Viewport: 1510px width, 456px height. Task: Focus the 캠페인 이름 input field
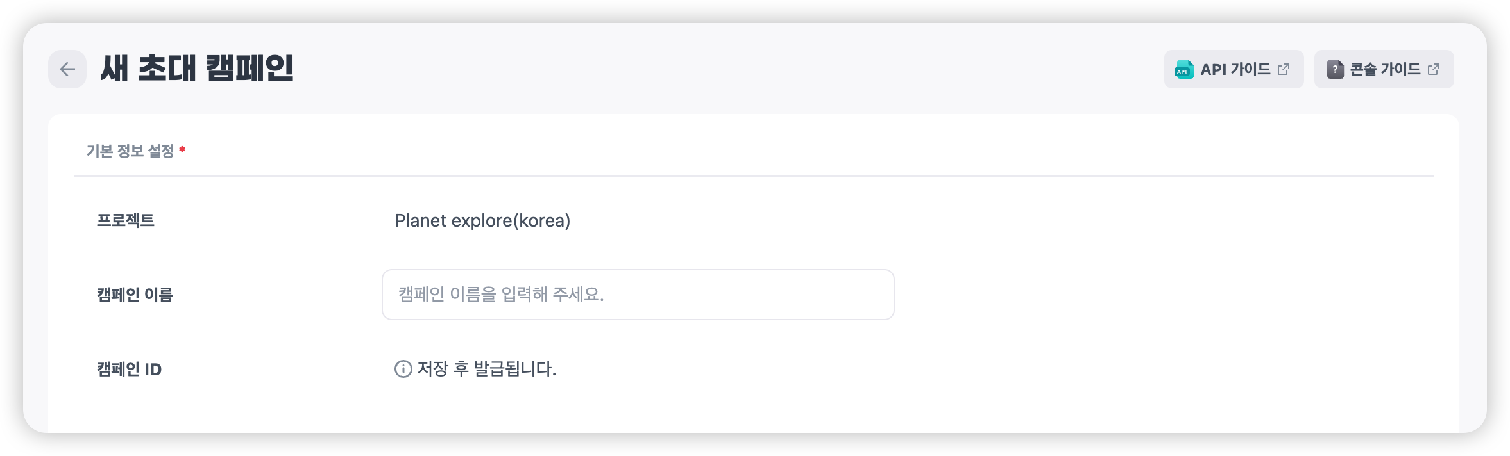(638, 295)
